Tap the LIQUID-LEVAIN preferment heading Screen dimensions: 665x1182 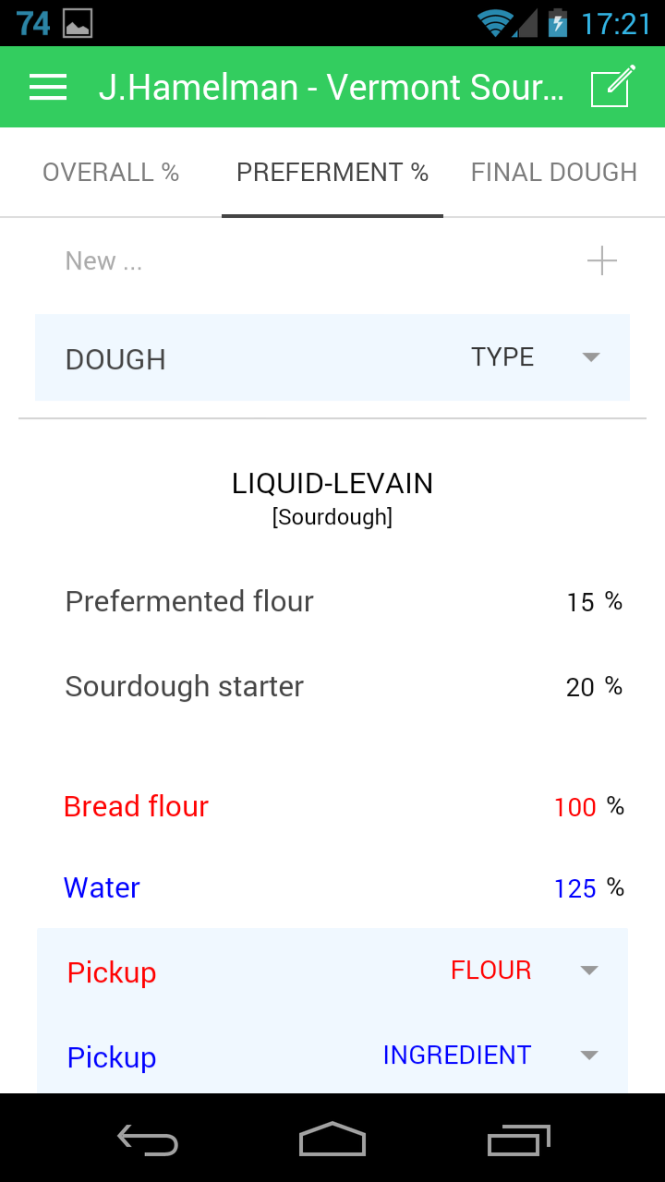332,484
